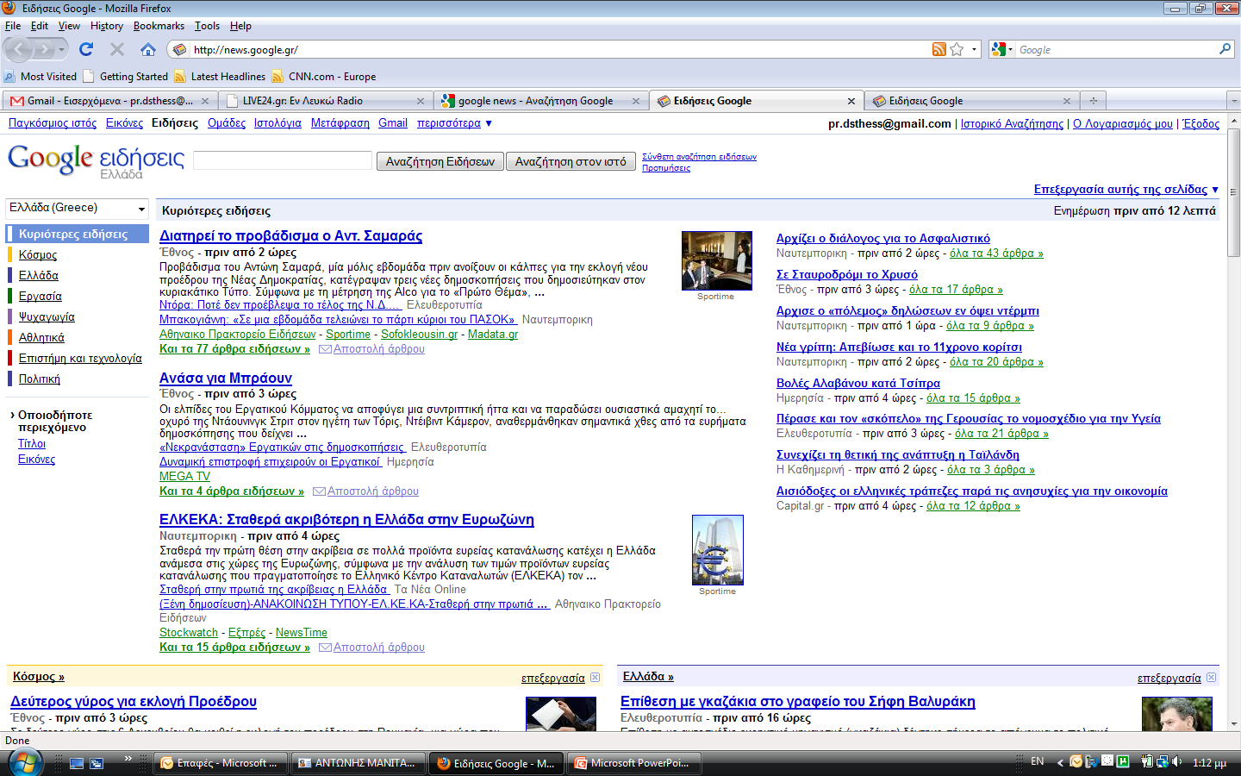Select Επιστήμη και τεχνολογία section
Viewport: 1241px width, 776px height.
coord(80,359)
